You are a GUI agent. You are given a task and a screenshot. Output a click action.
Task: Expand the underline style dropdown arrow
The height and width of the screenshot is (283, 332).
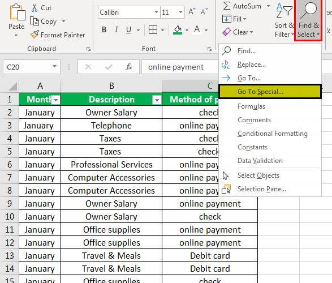tap(138, 30)
